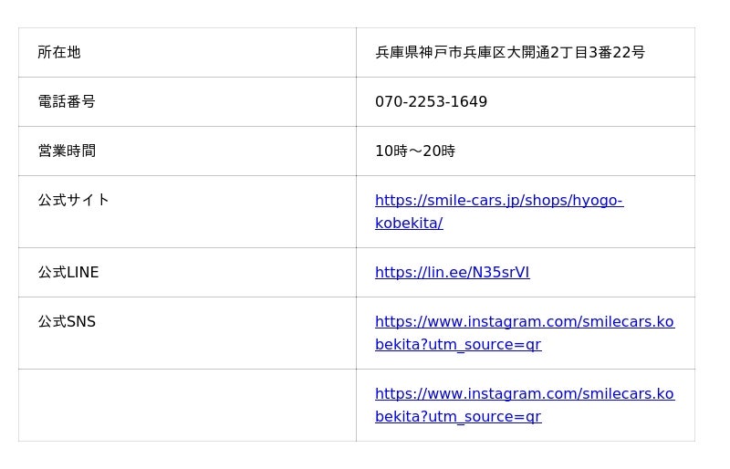Click the address text 兵庫県神戸市兵庫区大開通

click(463, 52)
